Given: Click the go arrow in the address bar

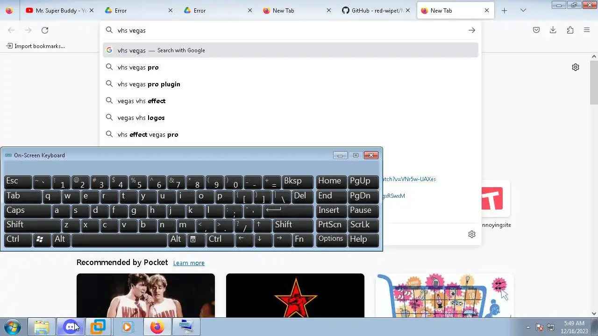Looking at the screenshot, I should click(472, 30).
